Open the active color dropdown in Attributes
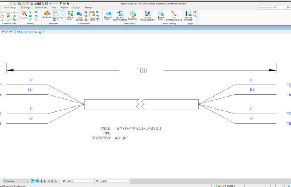 (59, 12)
